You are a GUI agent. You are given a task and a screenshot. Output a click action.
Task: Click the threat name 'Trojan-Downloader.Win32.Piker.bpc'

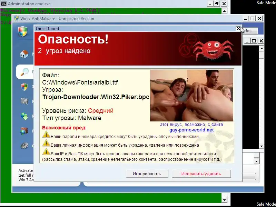(x=96, y=97)
